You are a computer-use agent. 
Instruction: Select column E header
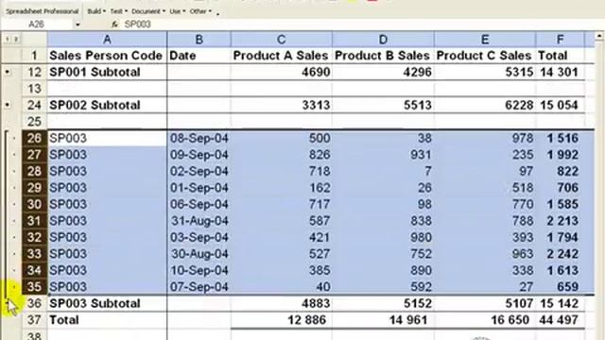[485, 40]
